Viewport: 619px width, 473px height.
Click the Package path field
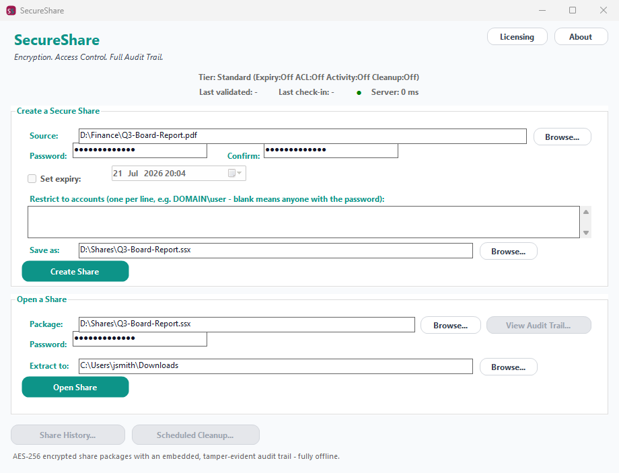click(247, 324)
